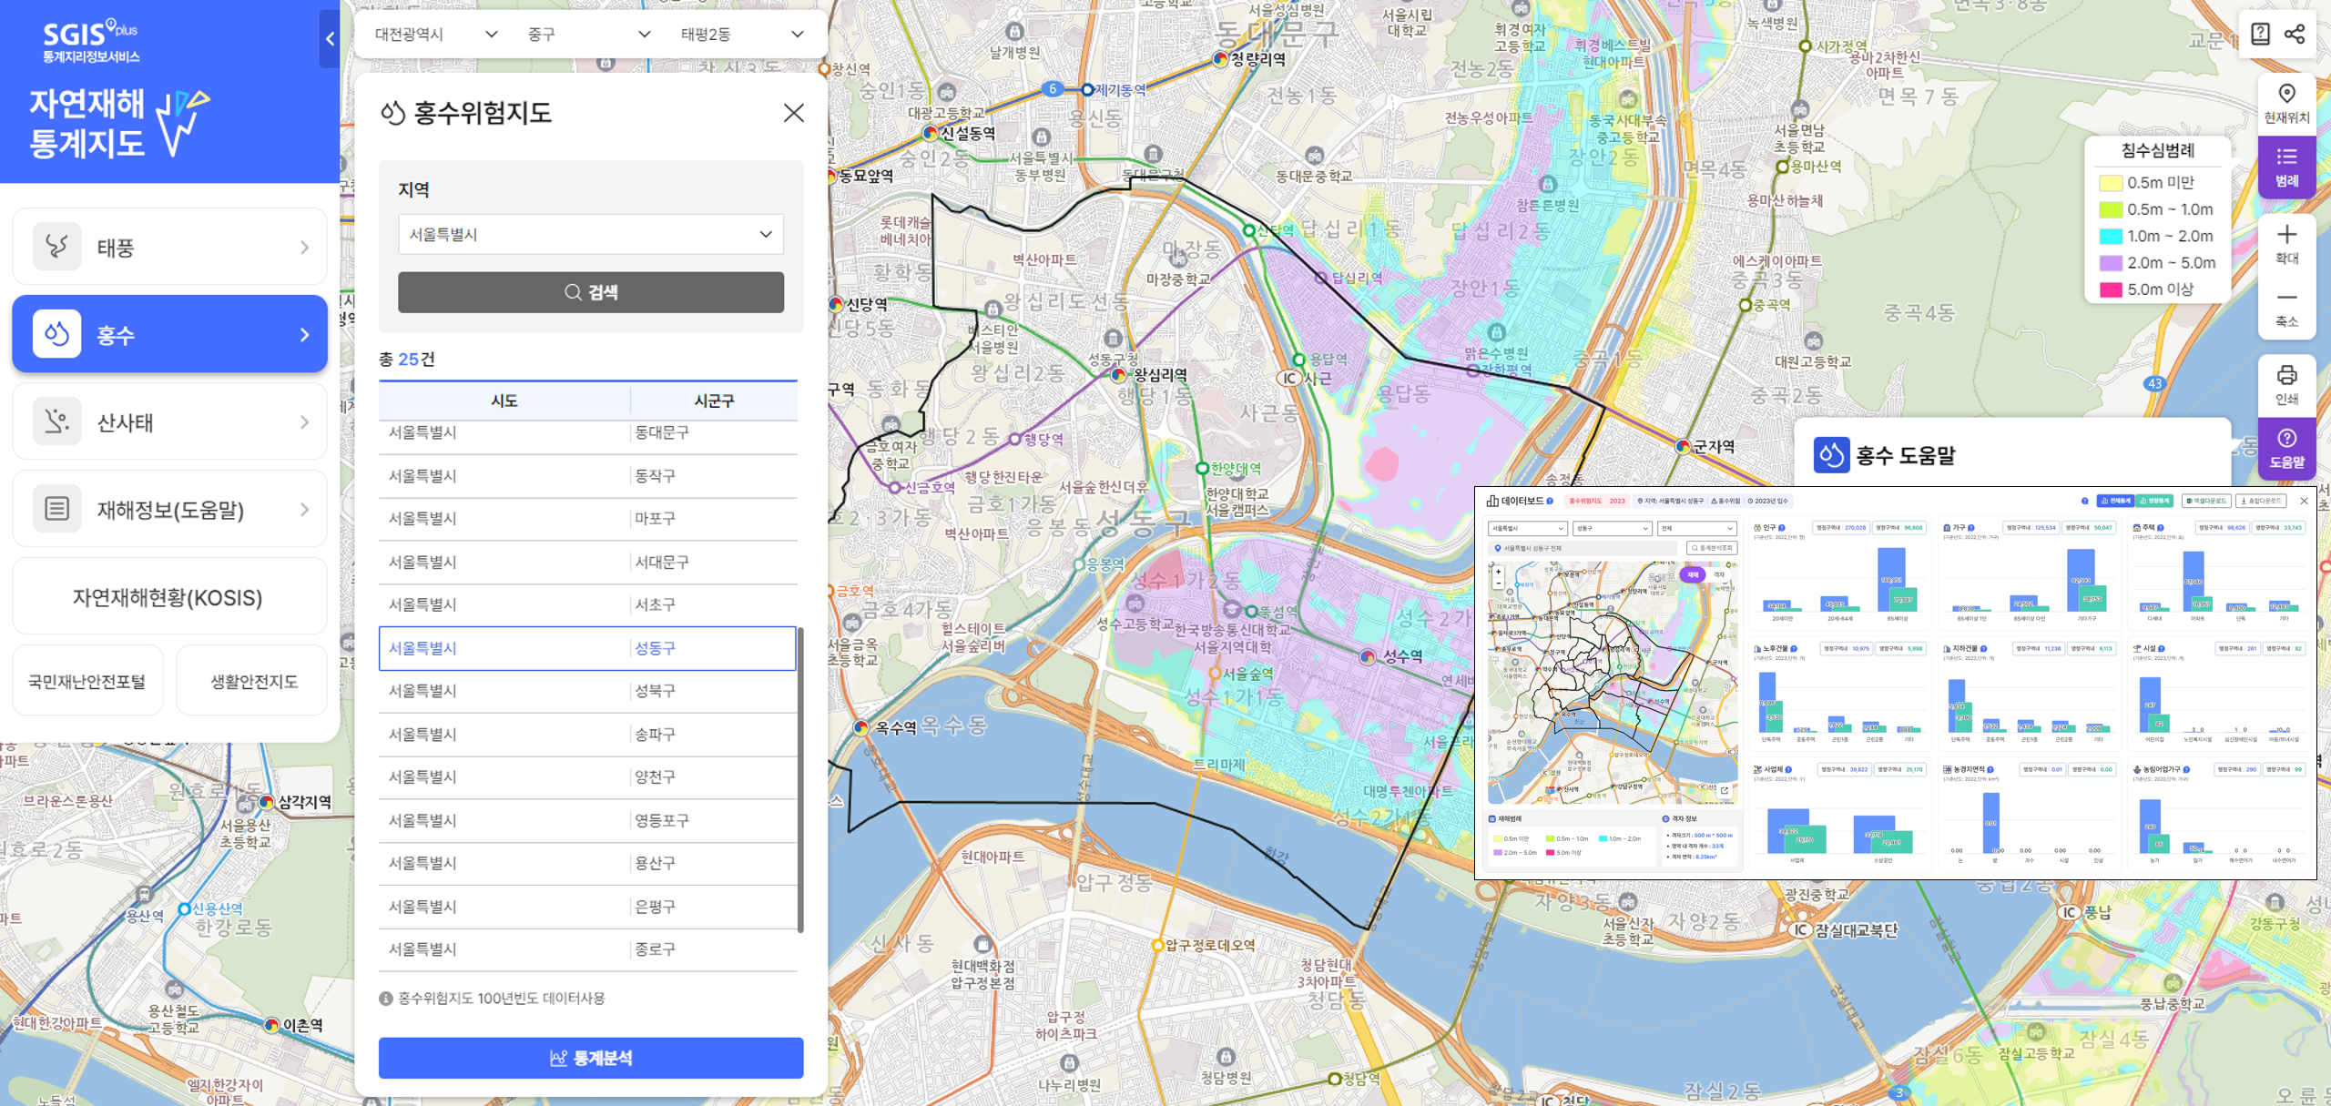This screenshot has width=2331, height=1106.
Task: Close the flood risk map panel
Action: pyautogui.click(x=793, y=113)
